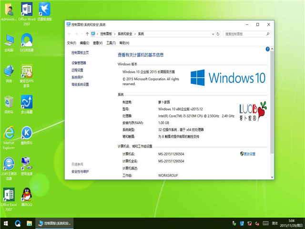Click the muted volume tray icon
This screenshot has width=305, height=229.
257,223
